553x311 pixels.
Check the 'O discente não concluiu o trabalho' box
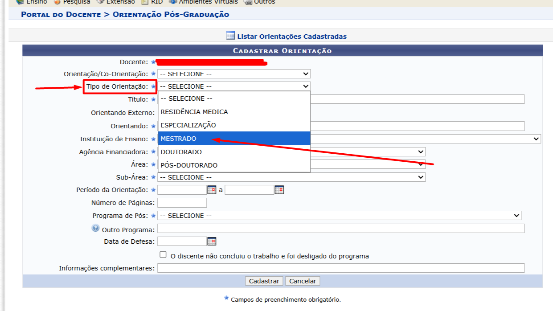[x=163, y=255]
